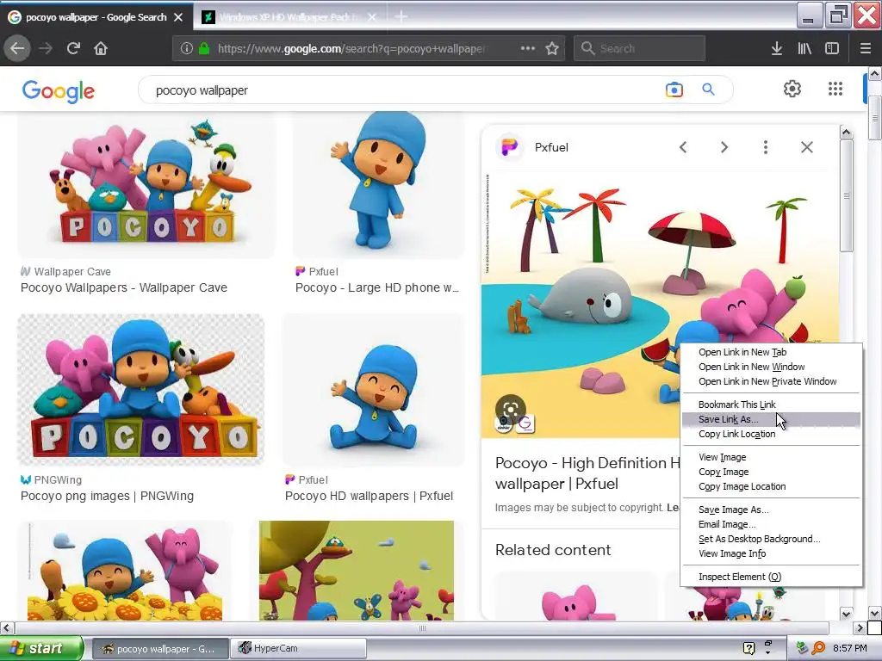Select View Image Info
Image resolution: width=882 pixels, height=661 pixels.
click(x=732, y=553)
